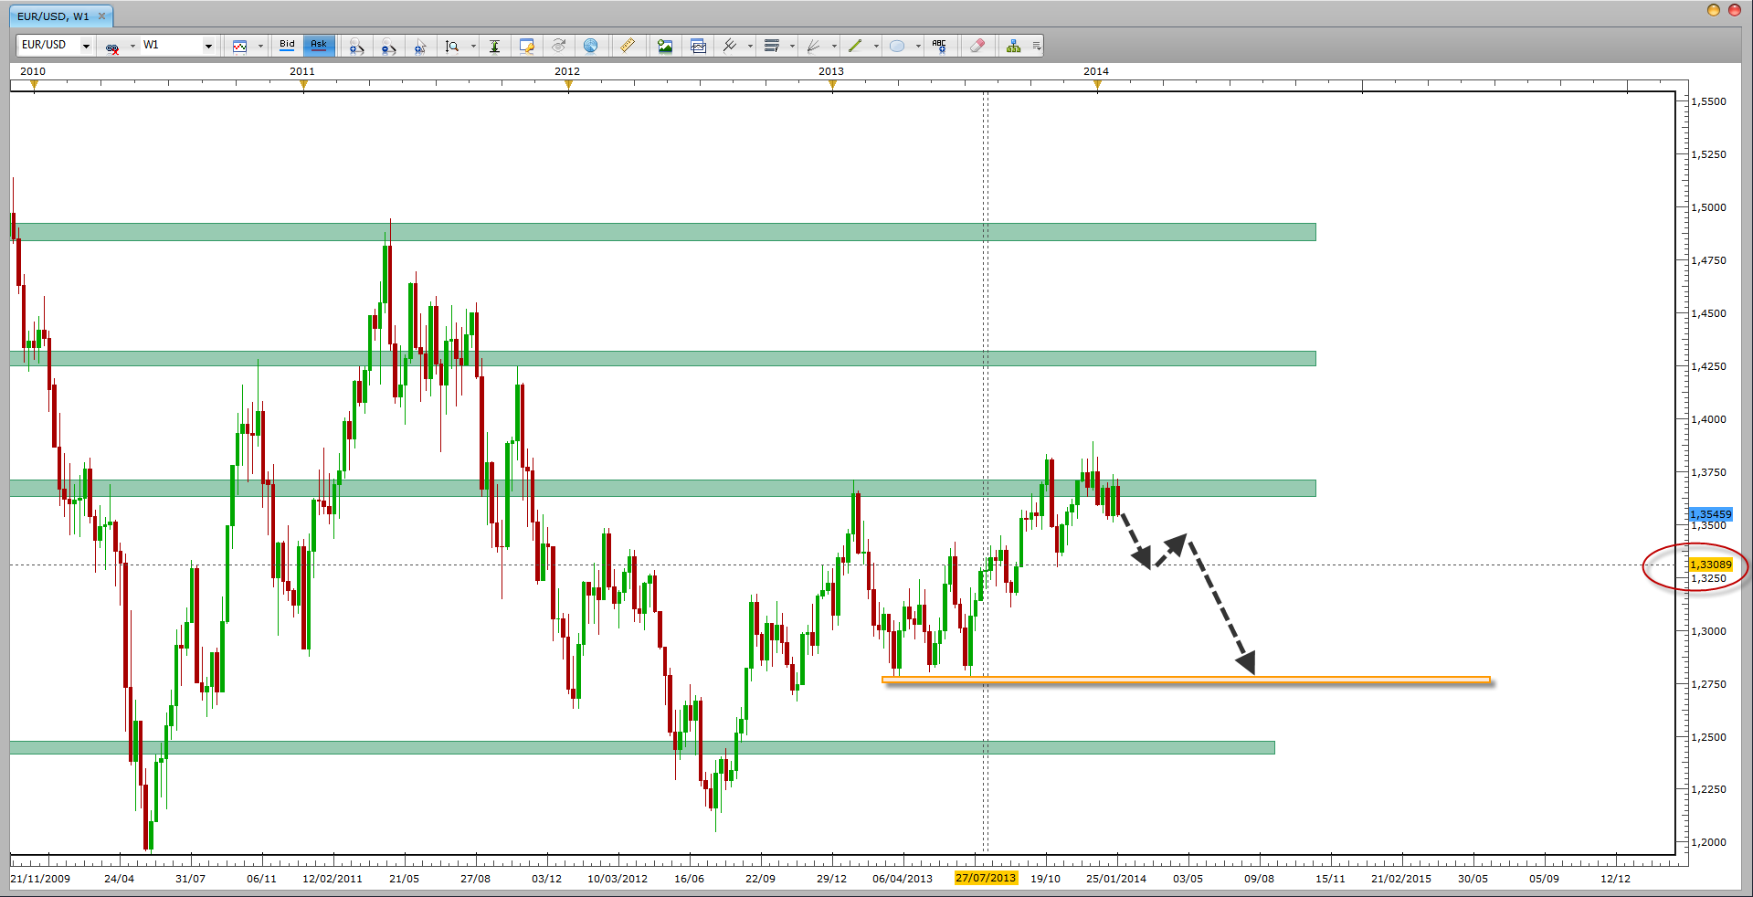Image resolution: width=1753 pixels, height=897 pixels.
Task: Expand the Fibonacci tool dropdown arrow
Action: pos(792,47)
